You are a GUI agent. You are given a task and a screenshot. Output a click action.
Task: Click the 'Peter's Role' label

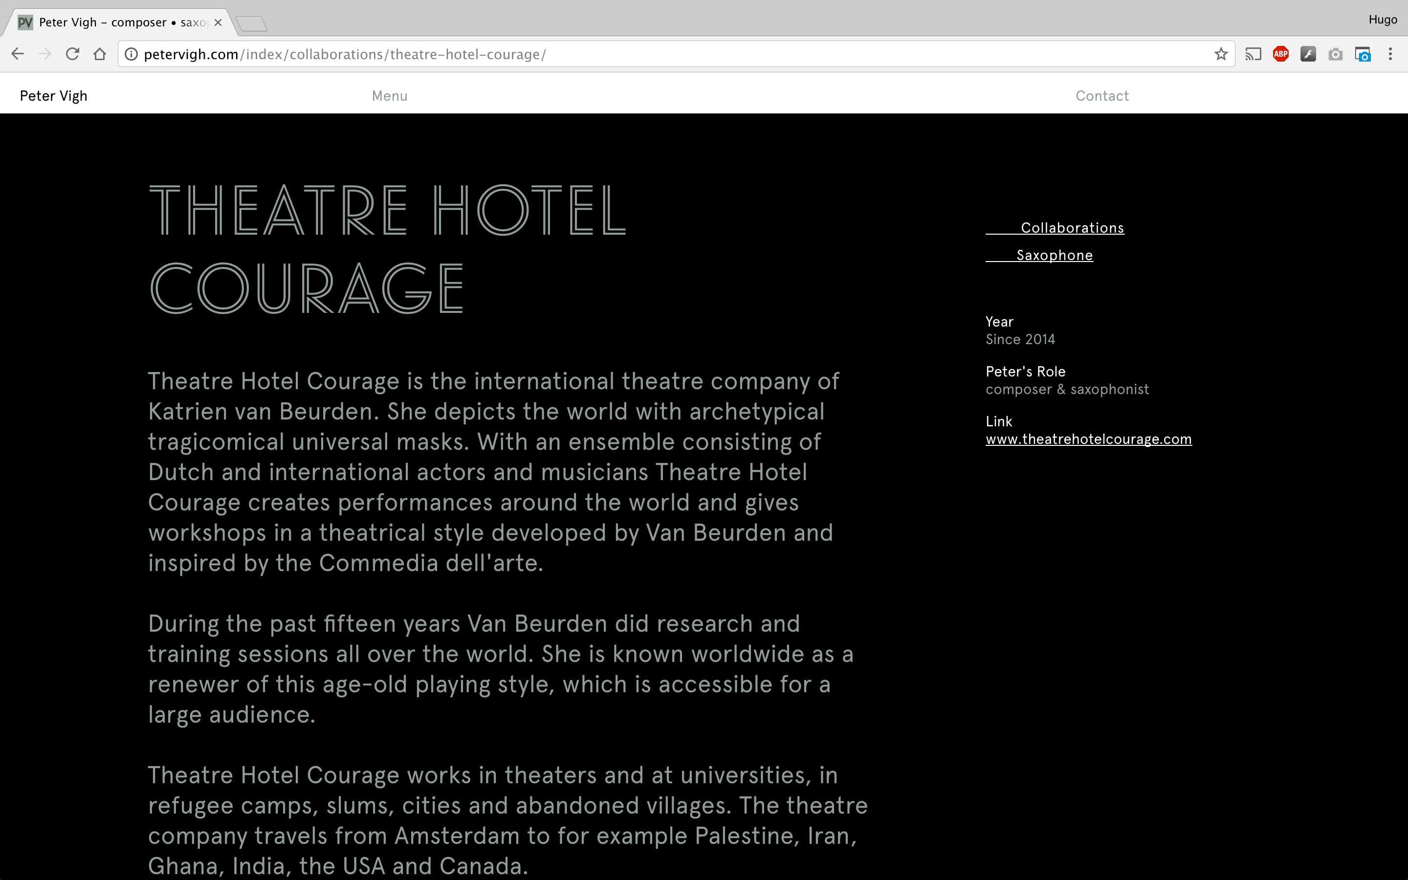[1025, 372]
